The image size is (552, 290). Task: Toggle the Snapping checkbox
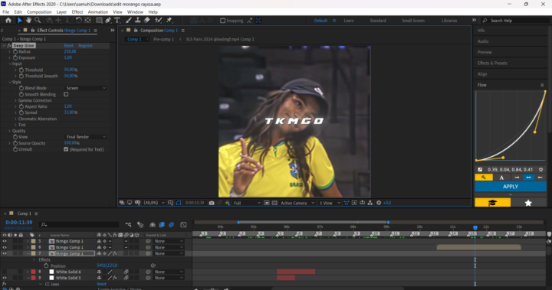[222, 21]
